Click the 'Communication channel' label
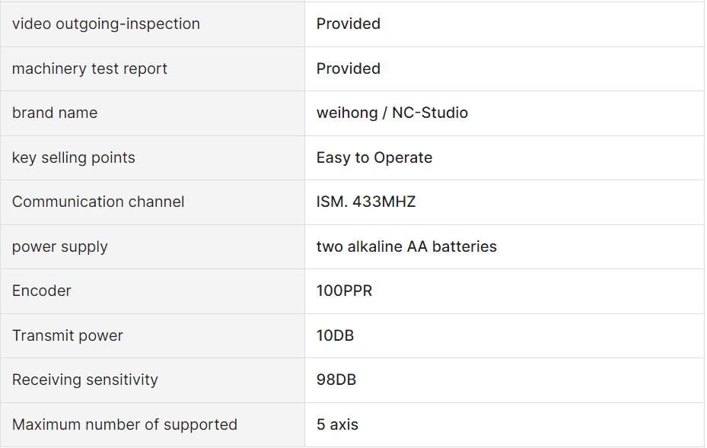Viewport: 707px width, 448px height. click(x=98, y=202)
